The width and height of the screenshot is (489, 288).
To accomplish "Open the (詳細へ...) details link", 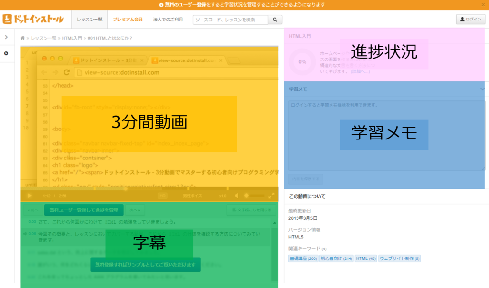I will [x=360, y=71].
